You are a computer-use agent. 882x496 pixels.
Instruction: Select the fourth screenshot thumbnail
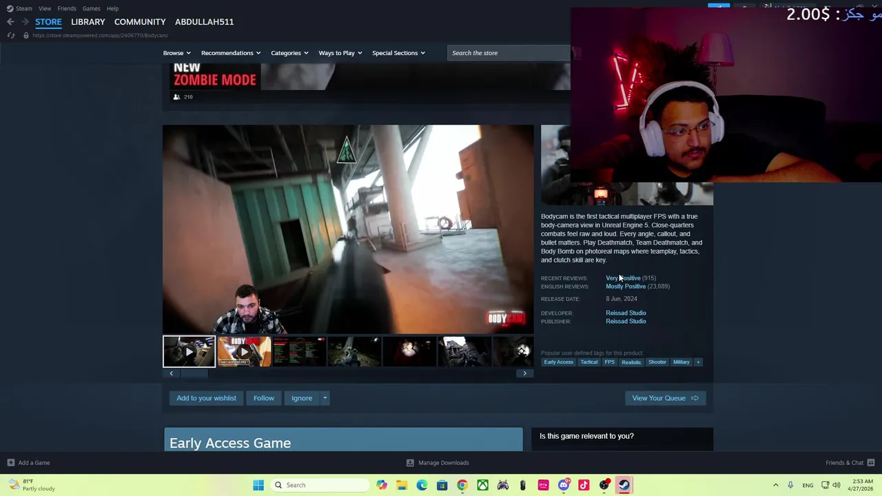click(354, 351)
